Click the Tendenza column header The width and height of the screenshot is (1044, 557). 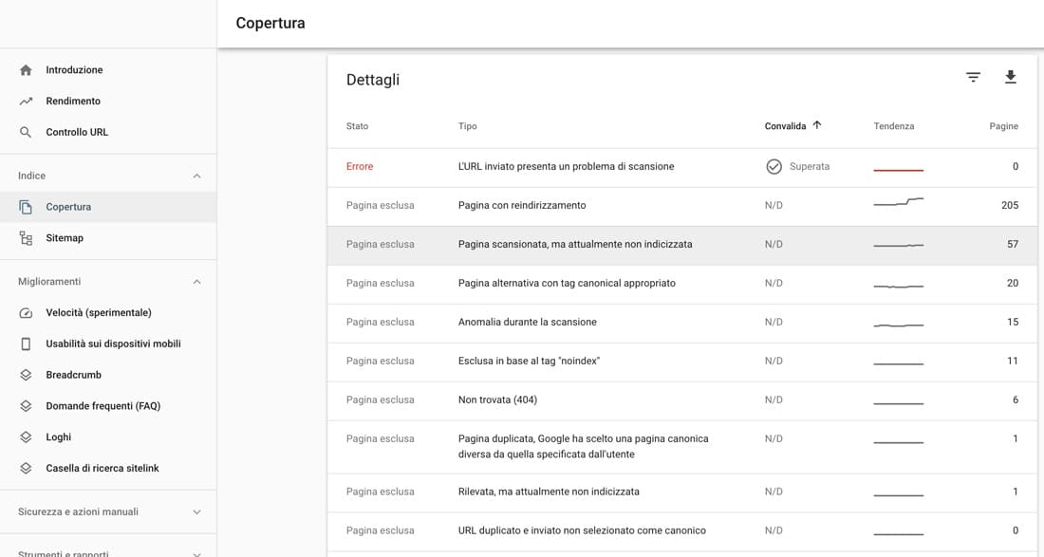(x=893, y=126)
